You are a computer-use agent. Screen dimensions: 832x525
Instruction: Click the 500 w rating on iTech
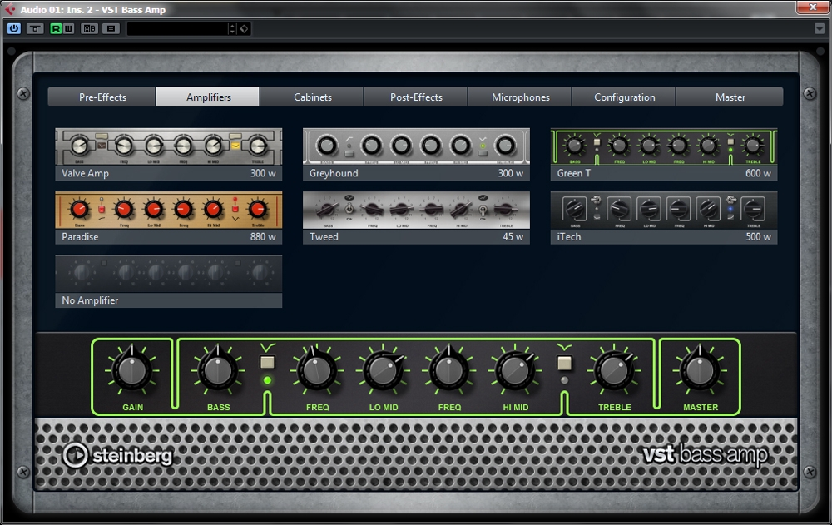coord(758,237)
